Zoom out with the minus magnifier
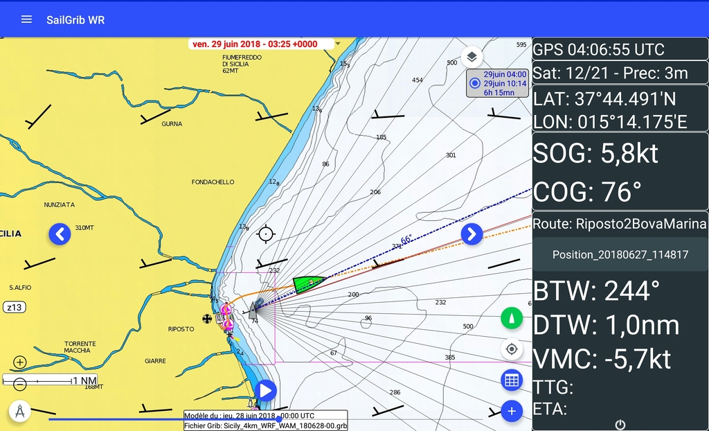 [x=20, y=385]
